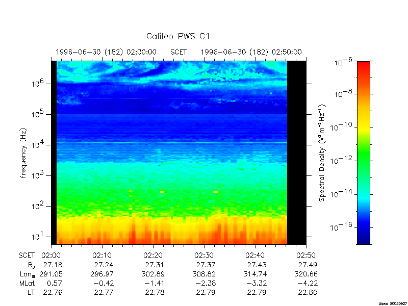408x306 pixels.
Task: Click the 10^6 frequency tick label
Action: point(37,83)
